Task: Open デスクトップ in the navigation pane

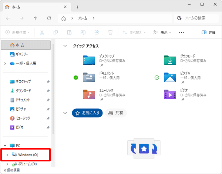Action: pos(26,82)
